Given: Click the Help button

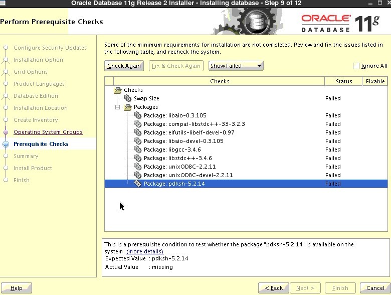Looking at the screenshot, I should click(17, 288).
